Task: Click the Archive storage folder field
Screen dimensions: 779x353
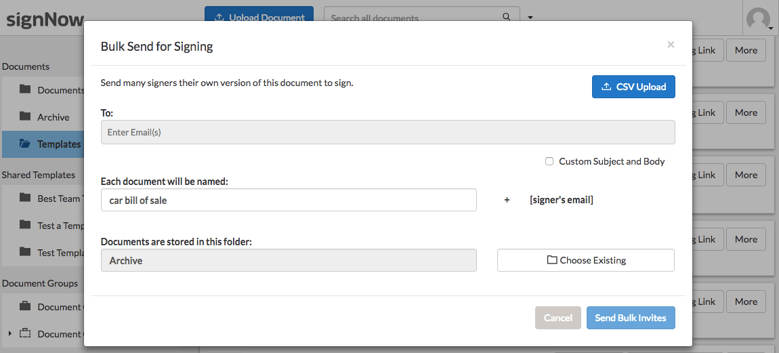Action: tap(289, 260)
